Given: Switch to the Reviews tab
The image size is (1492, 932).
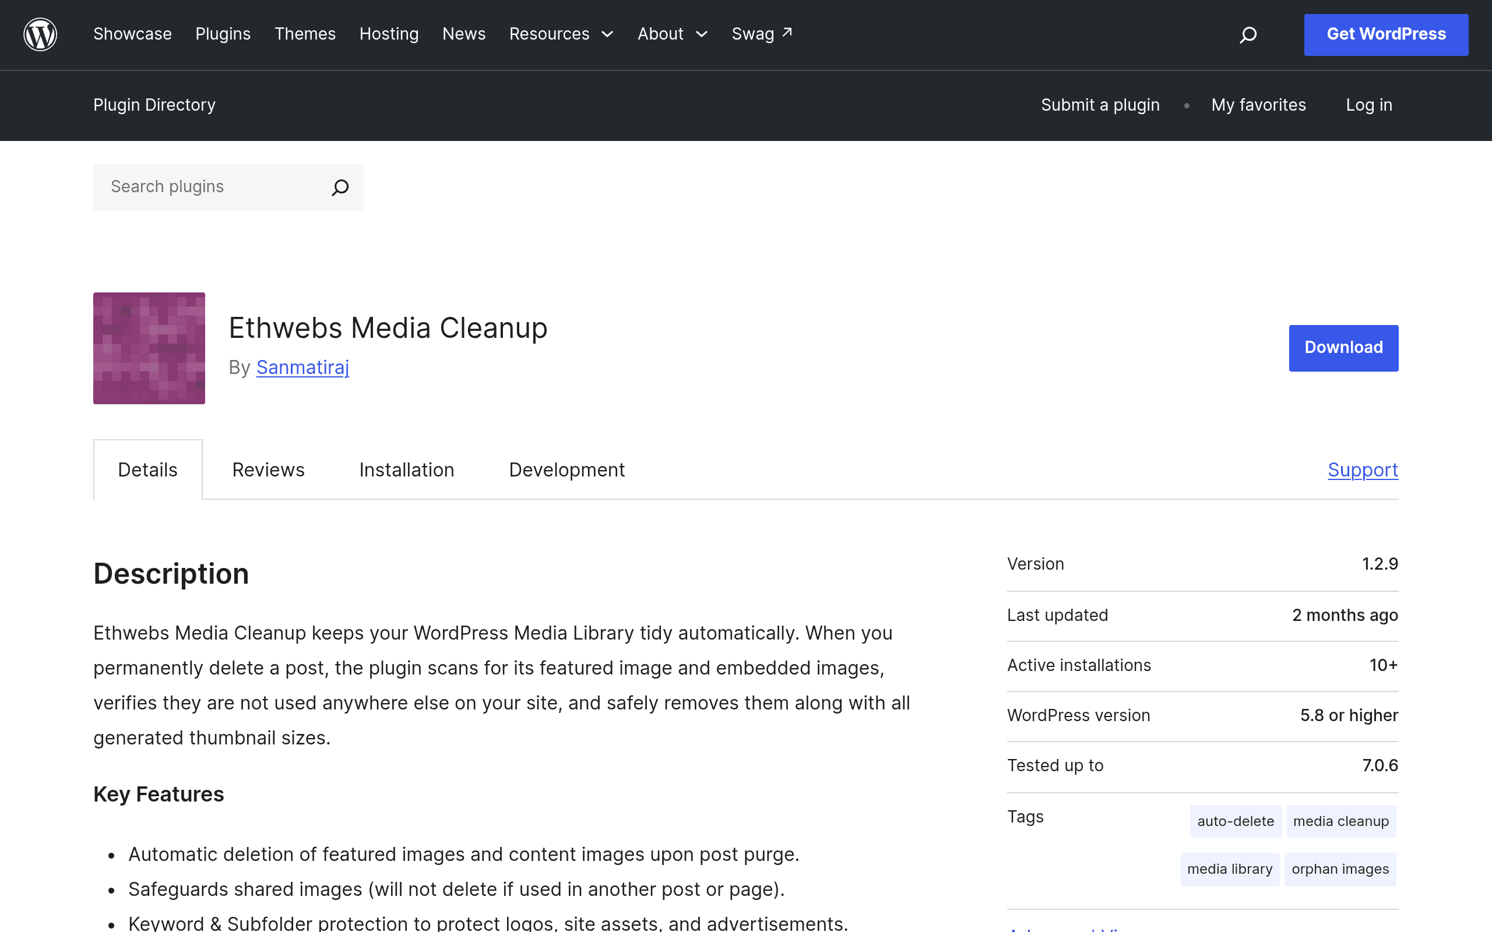Looking at the screenshot, I should pos(268,469).
